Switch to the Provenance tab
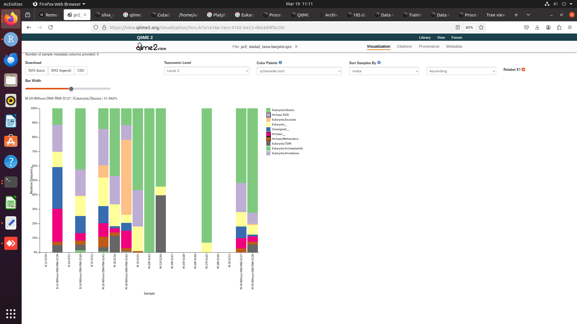The height and width of the screenshot is (324, 577). (429, 46)
